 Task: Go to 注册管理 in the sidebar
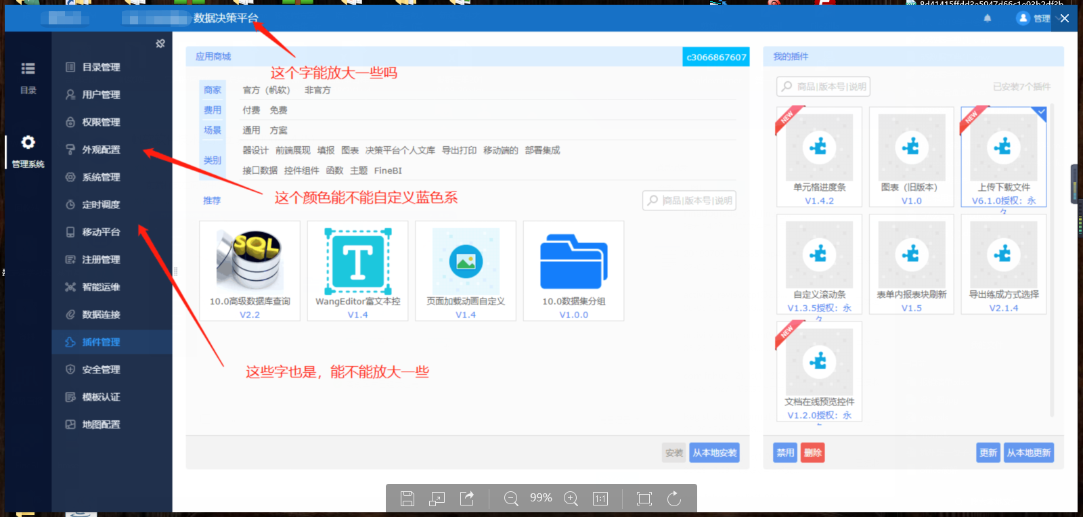112,260
